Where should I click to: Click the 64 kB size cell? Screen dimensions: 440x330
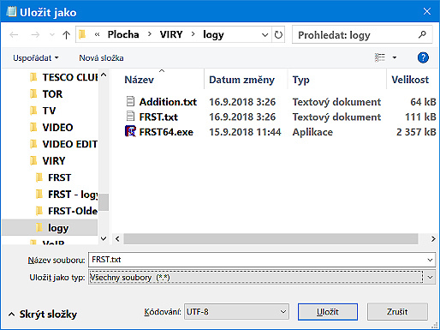tap(423, 102)
